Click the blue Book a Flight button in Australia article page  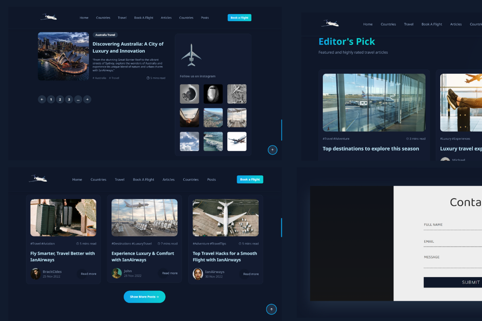(239, 18)
